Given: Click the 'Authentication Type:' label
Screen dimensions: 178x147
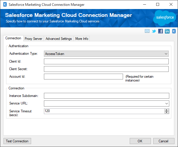Looking at the screenshot, I should tap(24, 54).
